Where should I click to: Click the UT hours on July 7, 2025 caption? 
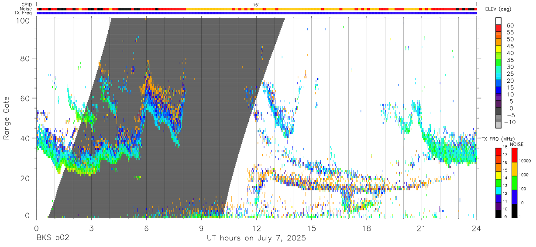256,238
